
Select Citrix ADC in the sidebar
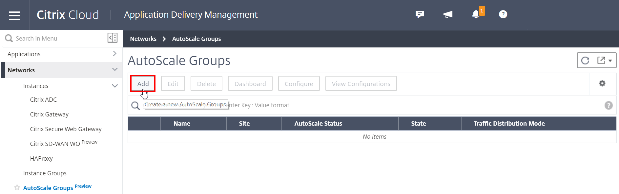(43, 100)
